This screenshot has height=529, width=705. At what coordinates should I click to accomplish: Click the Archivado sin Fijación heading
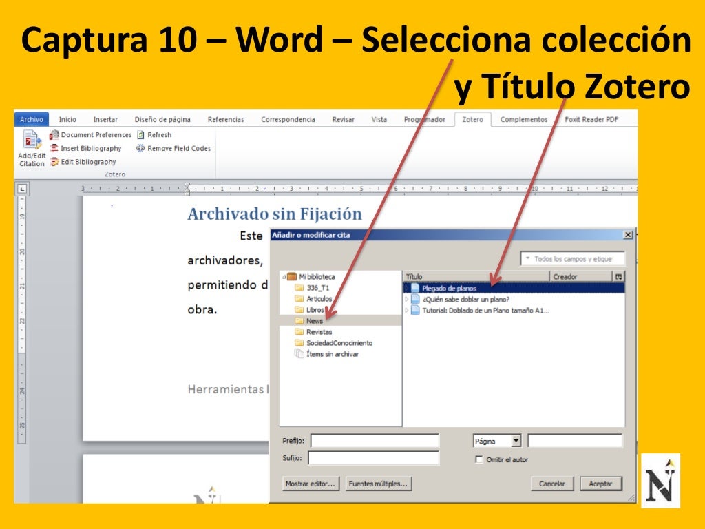(x=274, y=214)
